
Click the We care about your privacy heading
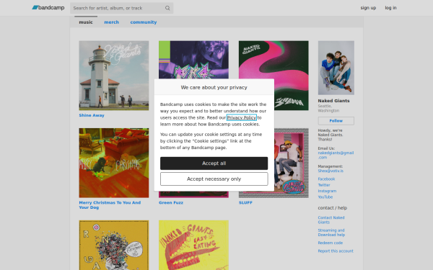coord(214,87)
